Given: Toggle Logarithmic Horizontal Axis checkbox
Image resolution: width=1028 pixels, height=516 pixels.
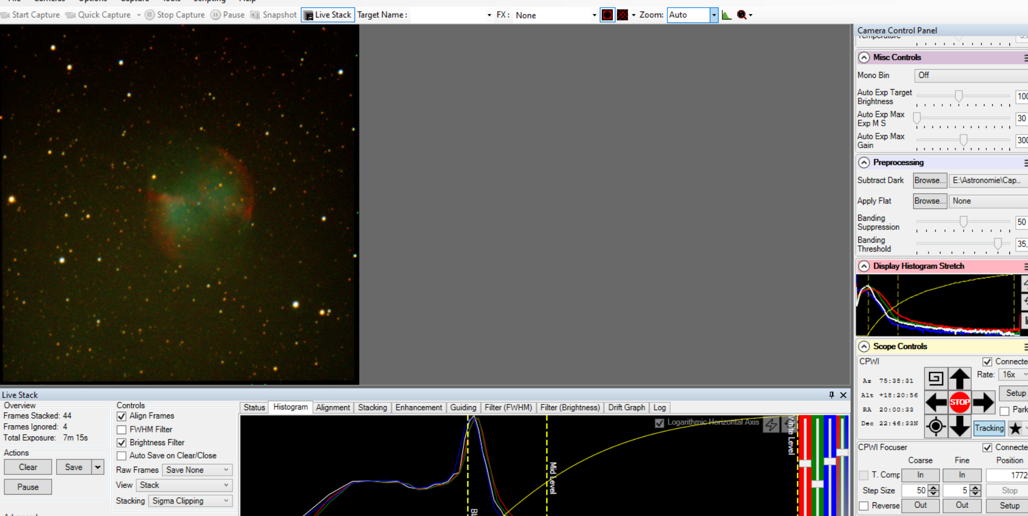Looking at the screenshot, I should (660, 423).
